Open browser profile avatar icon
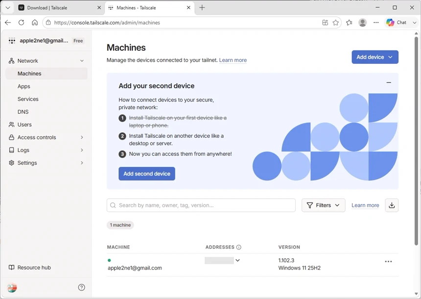This screenshot has width=421, height=299. coord(362,23)
